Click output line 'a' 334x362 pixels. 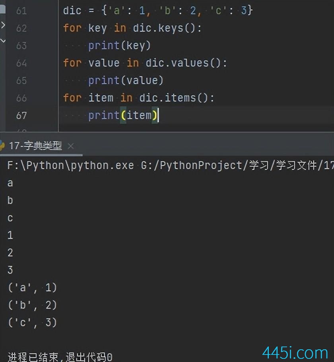point(10,183)
